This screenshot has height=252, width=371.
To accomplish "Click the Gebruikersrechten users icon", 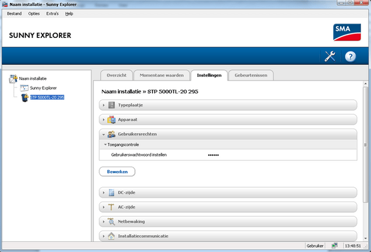I will (x=111, y=134).
